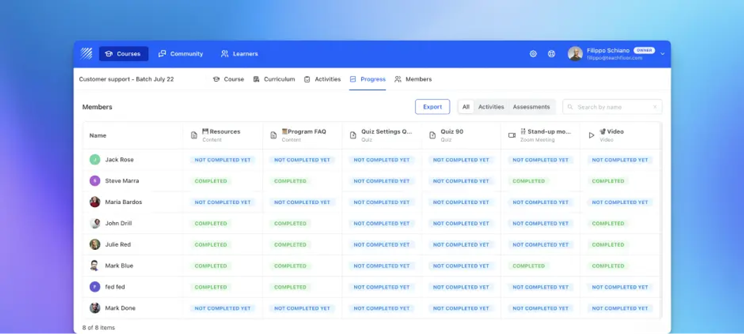The height and width of the screenshot is (334, 744).
Task: Switch to the Course tab
Action: tap(228, 79)
